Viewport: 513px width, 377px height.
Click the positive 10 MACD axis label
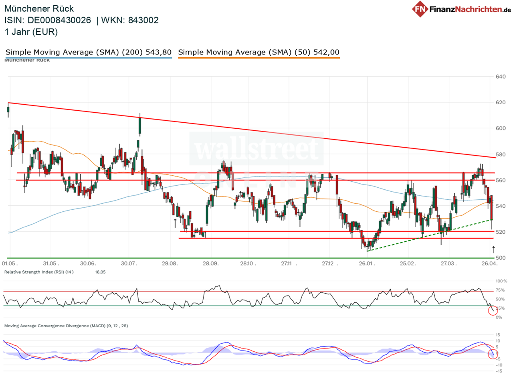[x=499, y=341]
